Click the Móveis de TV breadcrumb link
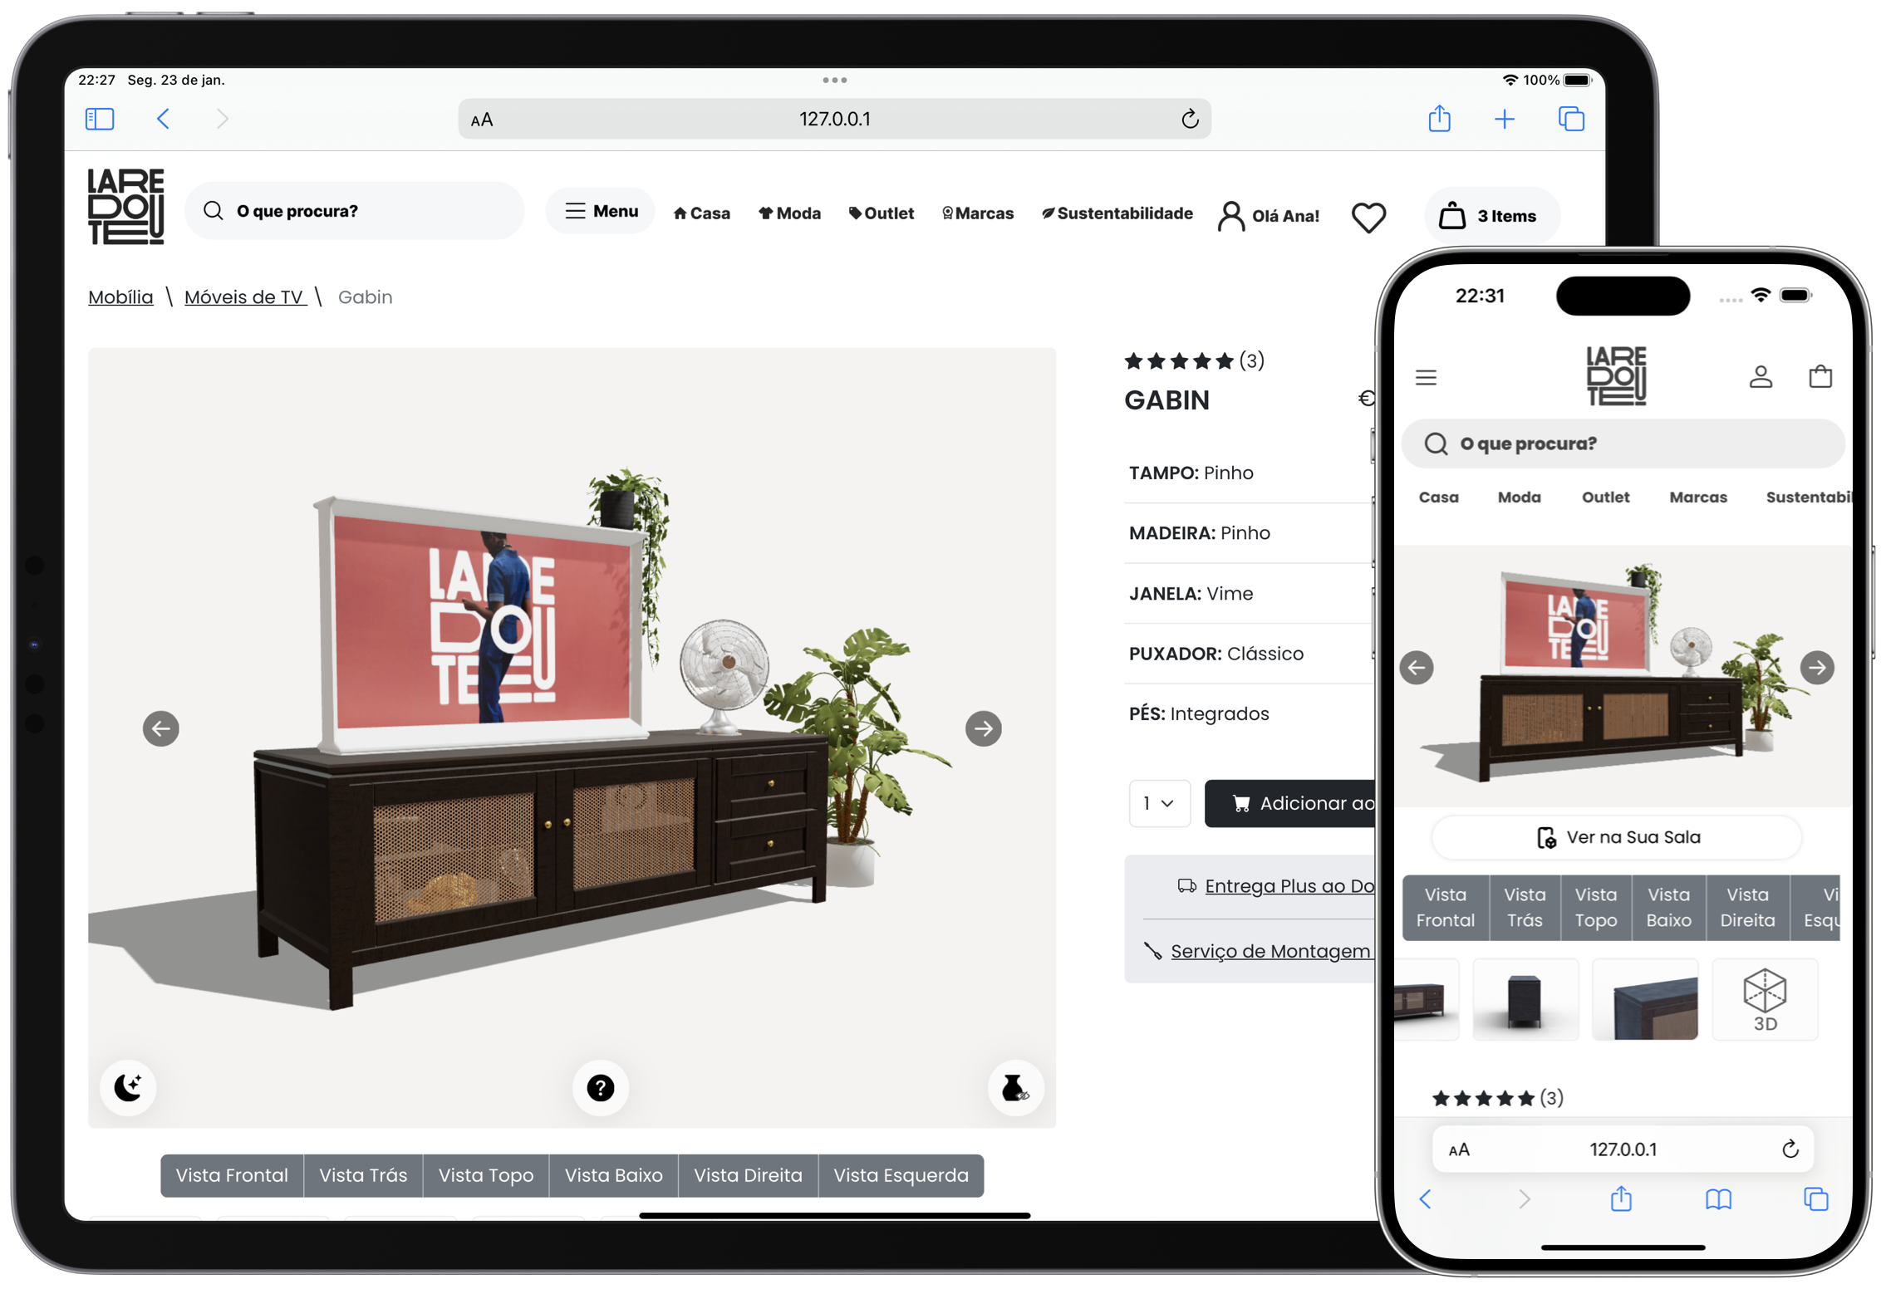 click(x=244, y=296)
